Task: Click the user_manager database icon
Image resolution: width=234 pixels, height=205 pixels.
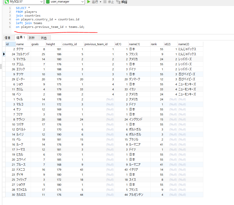Action: 48,2
